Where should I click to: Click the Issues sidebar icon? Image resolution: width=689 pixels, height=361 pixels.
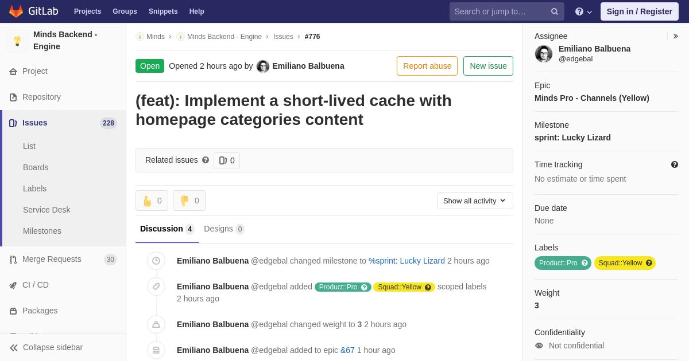13,123
